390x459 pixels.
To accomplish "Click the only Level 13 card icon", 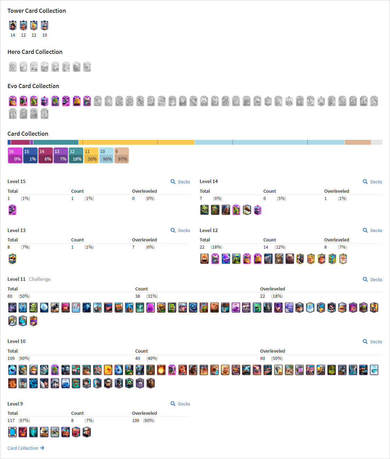I will (x=12, y=259).
